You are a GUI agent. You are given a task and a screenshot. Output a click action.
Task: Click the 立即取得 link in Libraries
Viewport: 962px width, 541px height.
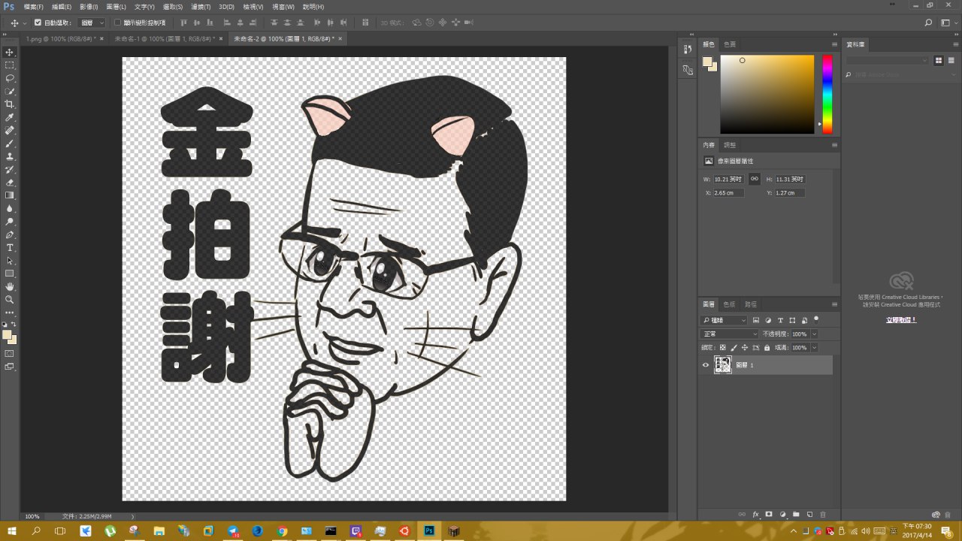click(900, 319)
